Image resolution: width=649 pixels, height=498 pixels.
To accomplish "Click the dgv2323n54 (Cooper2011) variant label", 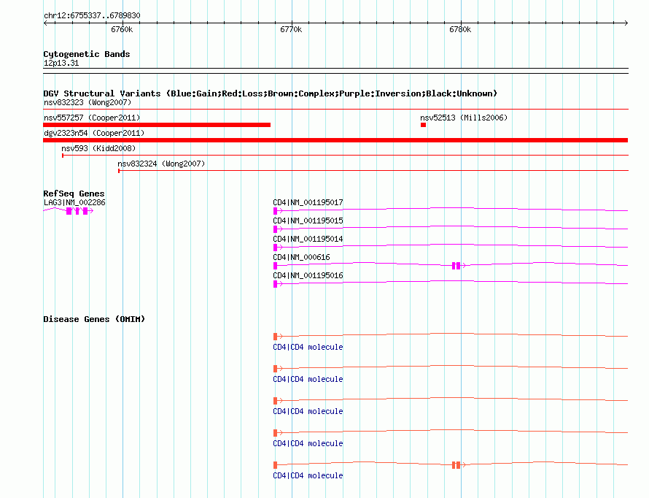I will [x=94, y=133].
